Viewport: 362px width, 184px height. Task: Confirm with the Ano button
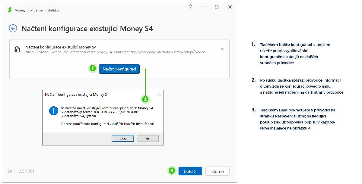coord(122,139)
